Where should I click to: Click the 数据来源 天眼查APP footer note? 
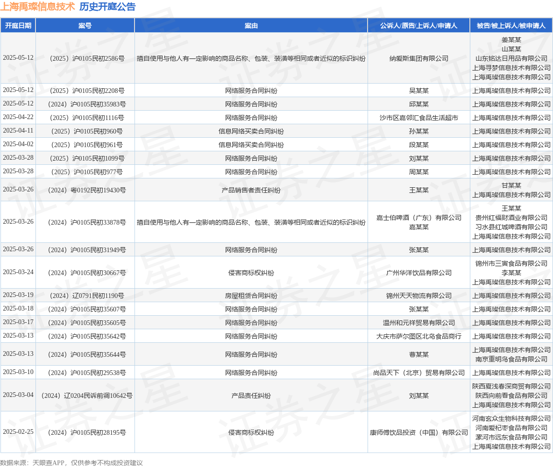[71, 463]
